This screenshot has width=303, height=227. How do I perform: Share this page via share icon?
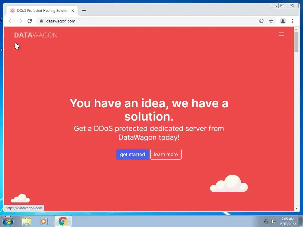click(262, 21)
